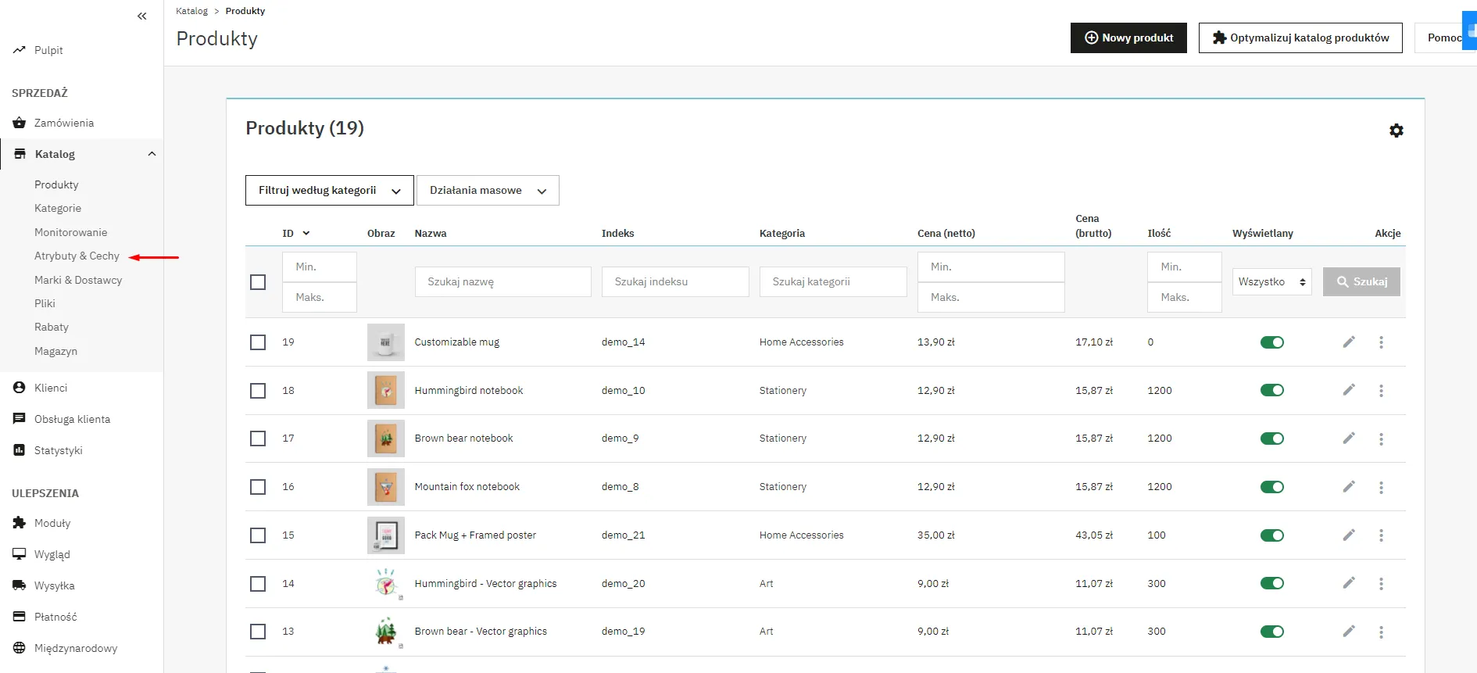
Task: Click pencil icon for Pack Mug + Framed poster
Action: 1349,535
